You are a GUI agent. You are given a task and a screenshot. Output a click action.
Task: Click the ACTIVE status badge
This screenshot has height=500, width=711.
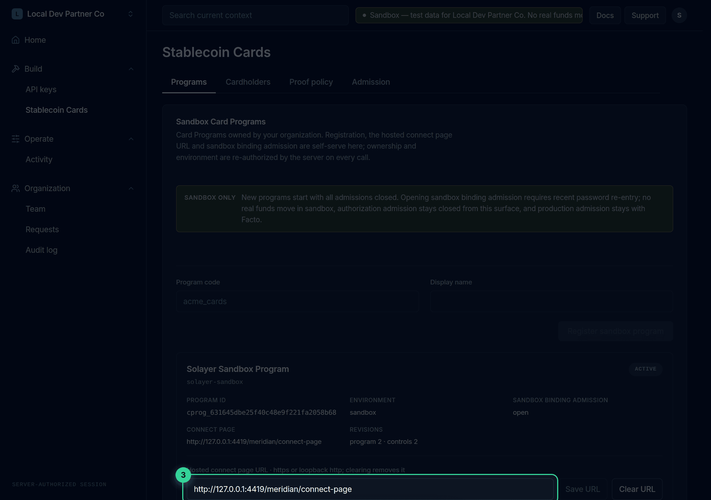tap(645, 369)
